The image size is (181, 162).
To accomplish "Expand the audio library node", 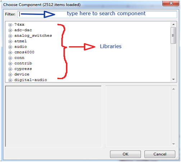I will click(10, 47).
